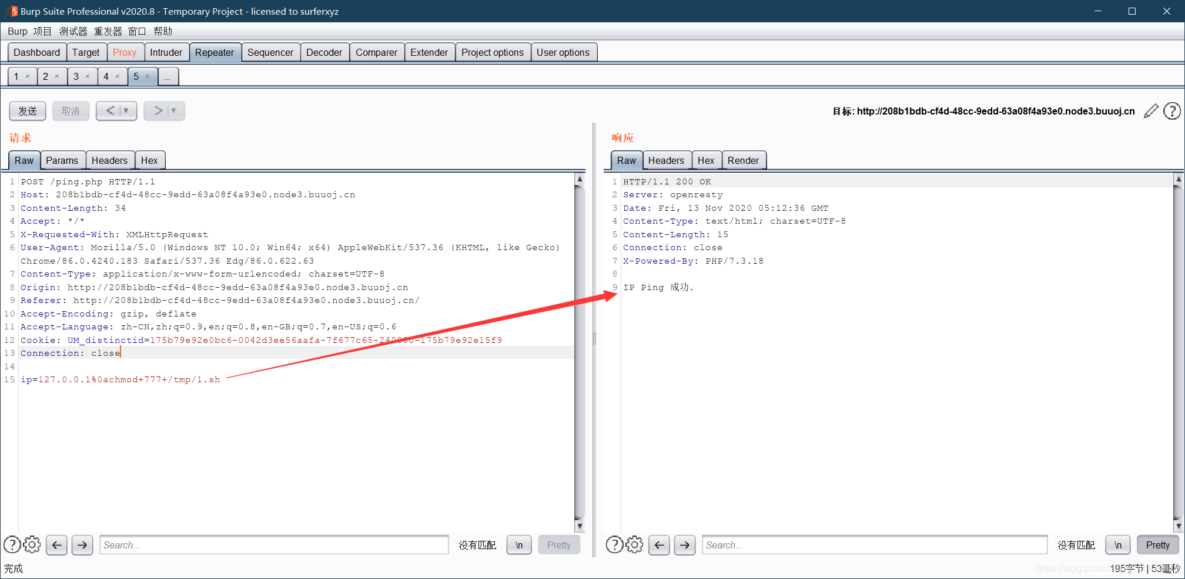Click the ip=127.0.0.1 payload line
This screenshot has width=1185, height=579.
point(120,379)
